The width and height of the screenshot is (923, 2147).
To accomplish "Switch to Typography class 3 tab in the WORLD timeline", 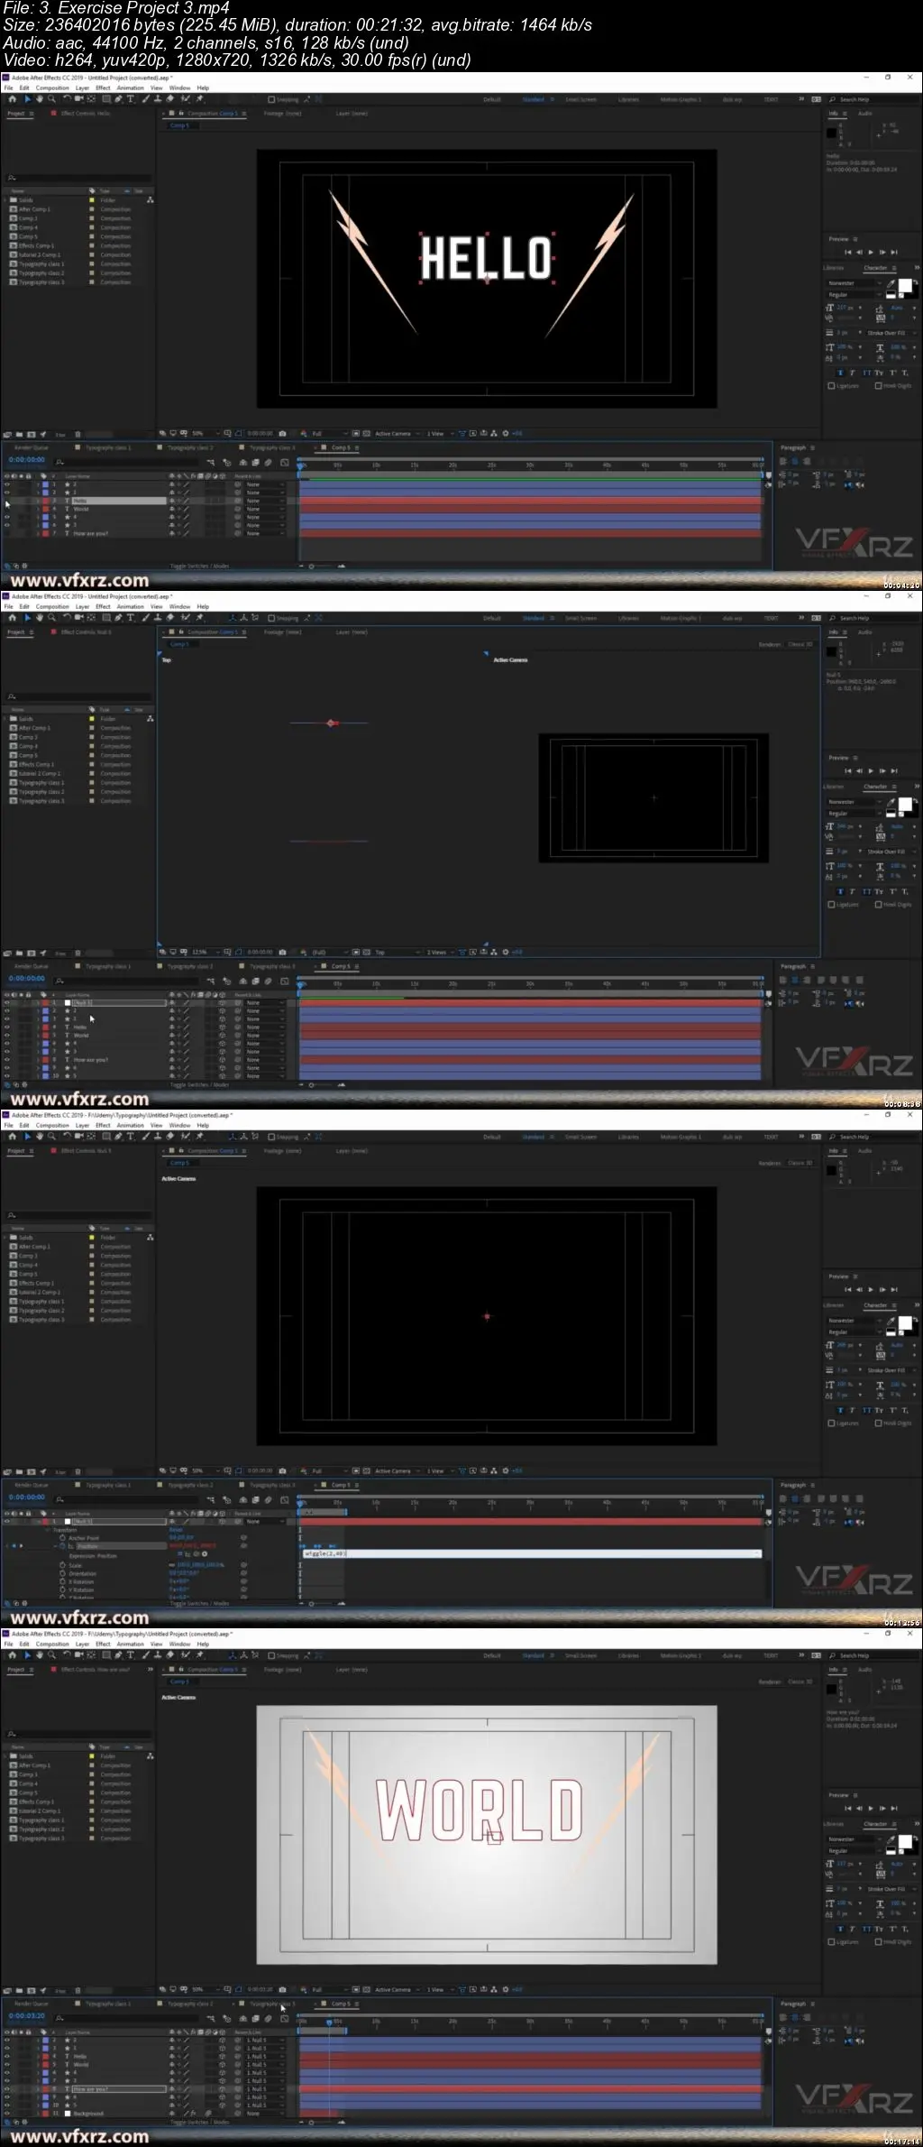I will [271, 2004].
